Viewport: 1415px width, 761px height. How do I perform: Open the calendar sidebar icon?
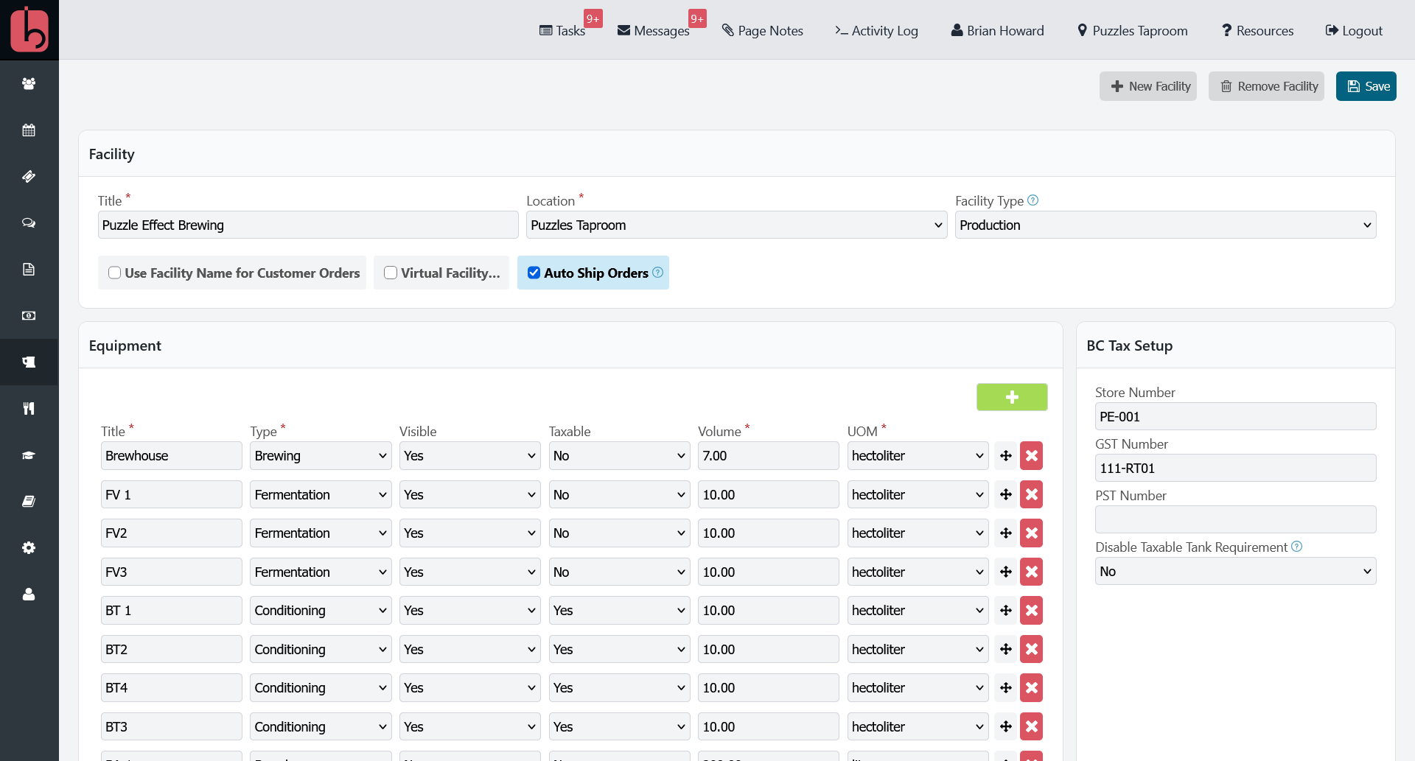29,130
